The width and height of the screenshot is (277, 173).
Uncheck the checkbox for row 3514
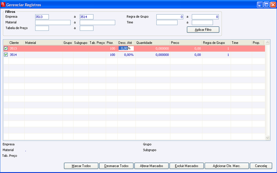[6, 54]
